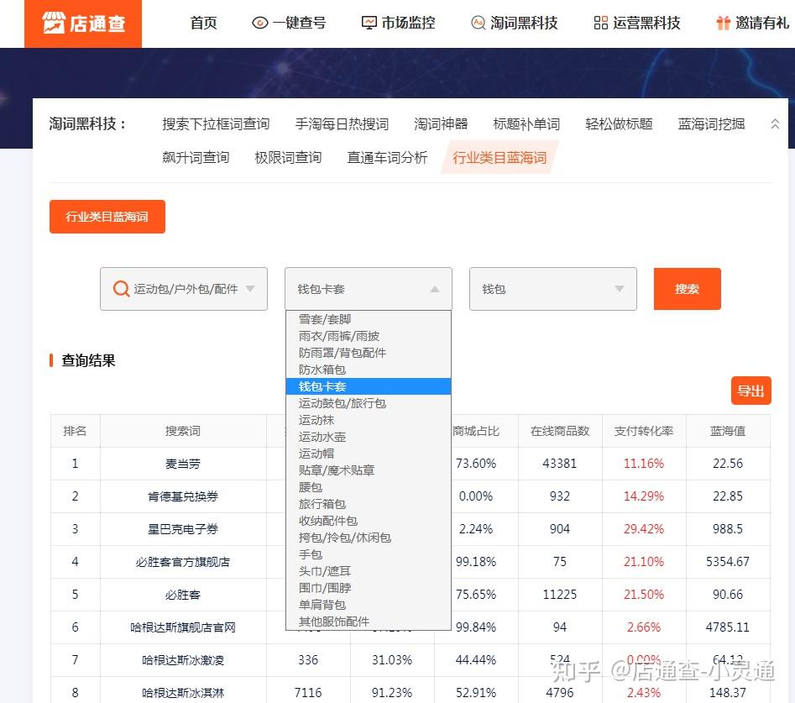Switch to 蓝海词挖掘 tab
Viewport: 795px width, 703px height.
711,123
